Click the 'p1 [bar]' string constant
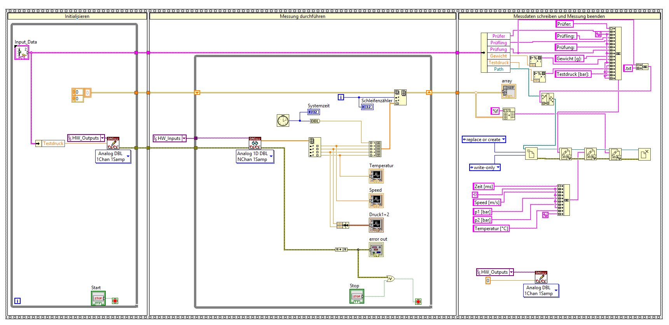669x325 pixels. pos(482,212)
